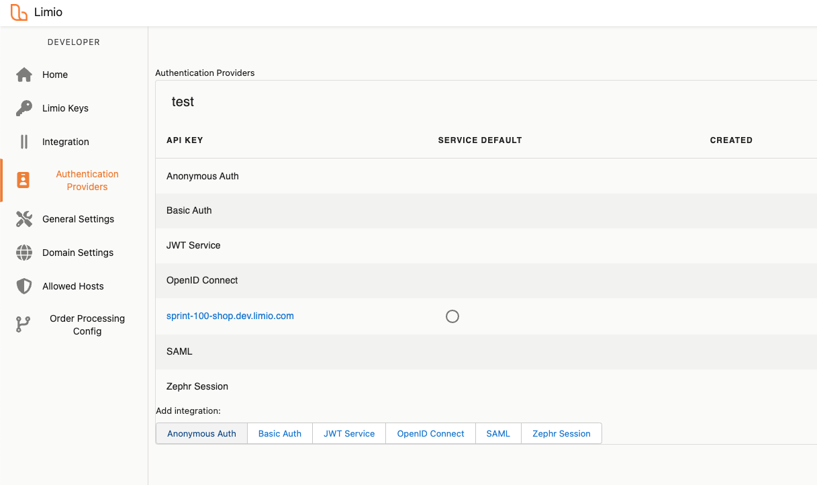This screenshot has width=817, height=485.
Task: Click the Allowed Hosts shield icon
Action: click(x=24, y=286)
